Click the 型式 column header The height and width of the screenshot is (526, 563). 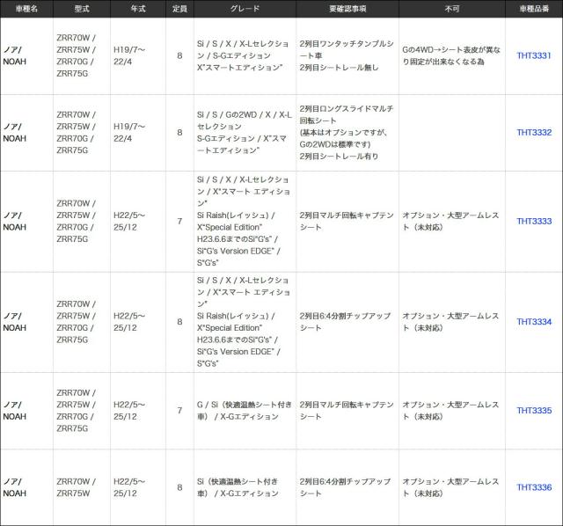click(x=82, y=9)
